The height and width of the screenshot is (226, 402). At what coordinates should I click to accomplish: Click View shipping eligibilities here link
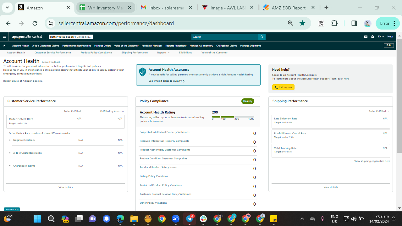(x=372, y=161)
